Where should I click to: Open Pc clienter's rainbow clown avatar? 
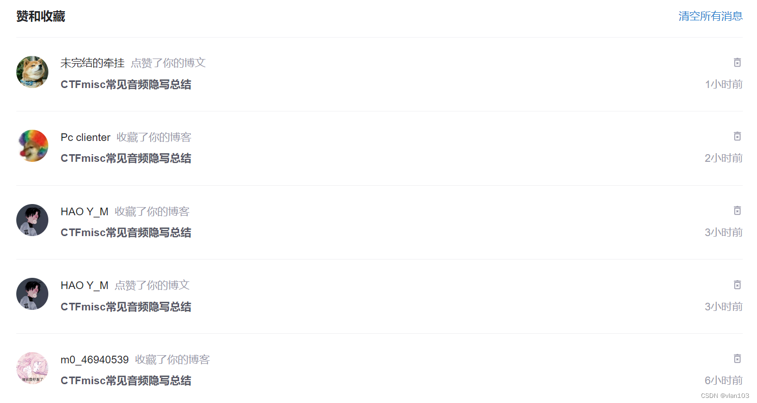[33, 146]
